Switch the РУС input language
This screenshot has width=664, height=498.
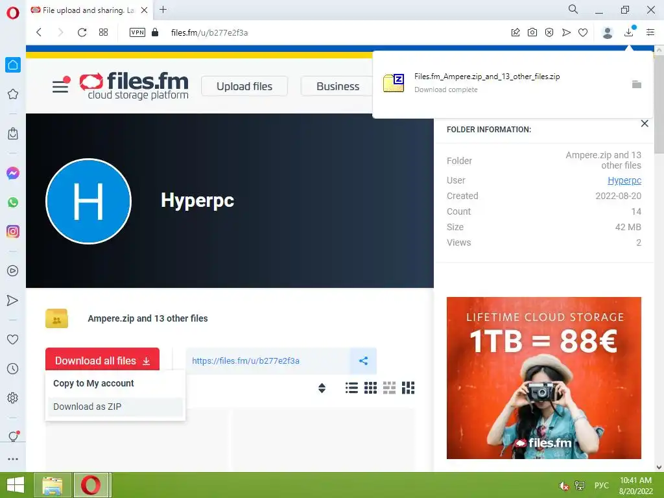click(x=601, y=486)
